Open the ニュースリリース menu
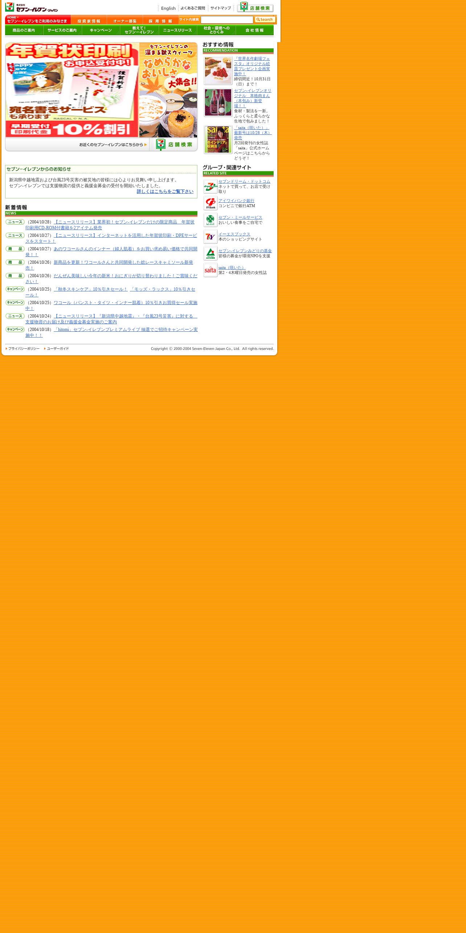Image resolution: width=466 pixels, height=933 pixels. [x=178, y=30]
